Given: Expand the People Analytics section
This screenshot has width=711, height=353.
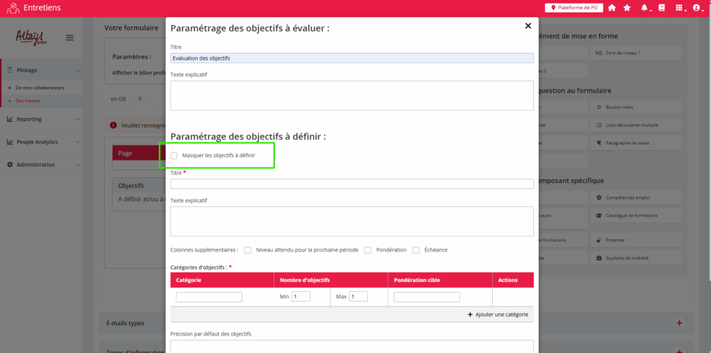Looking at the screenshot, I should coord(41,142).
